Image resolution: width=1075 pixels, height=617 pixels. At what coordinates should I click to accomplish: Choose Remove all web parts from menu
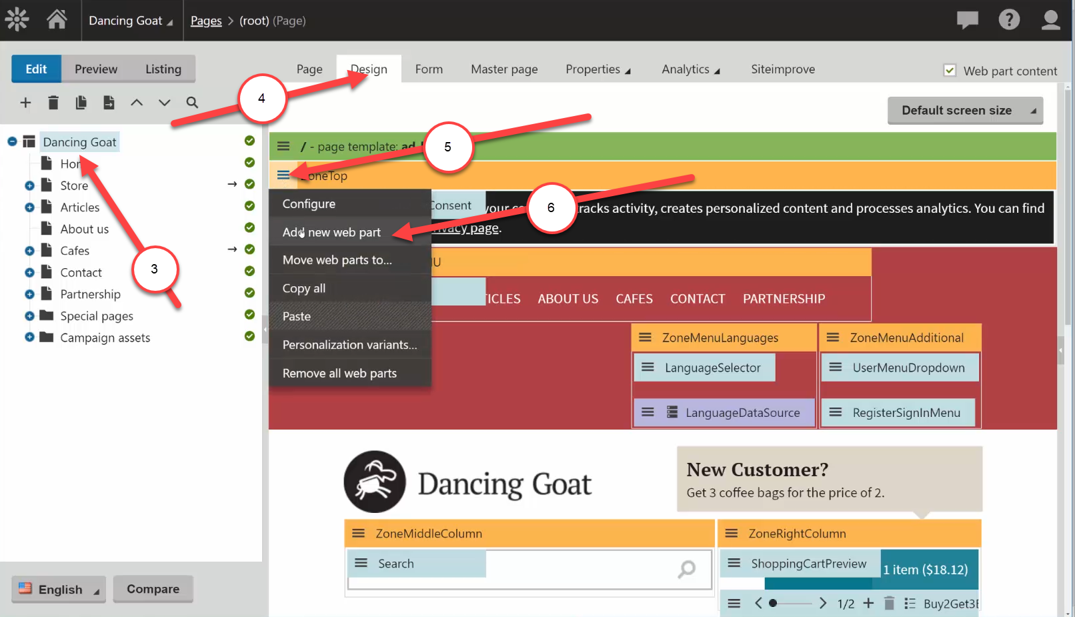(x=339, y=374)
